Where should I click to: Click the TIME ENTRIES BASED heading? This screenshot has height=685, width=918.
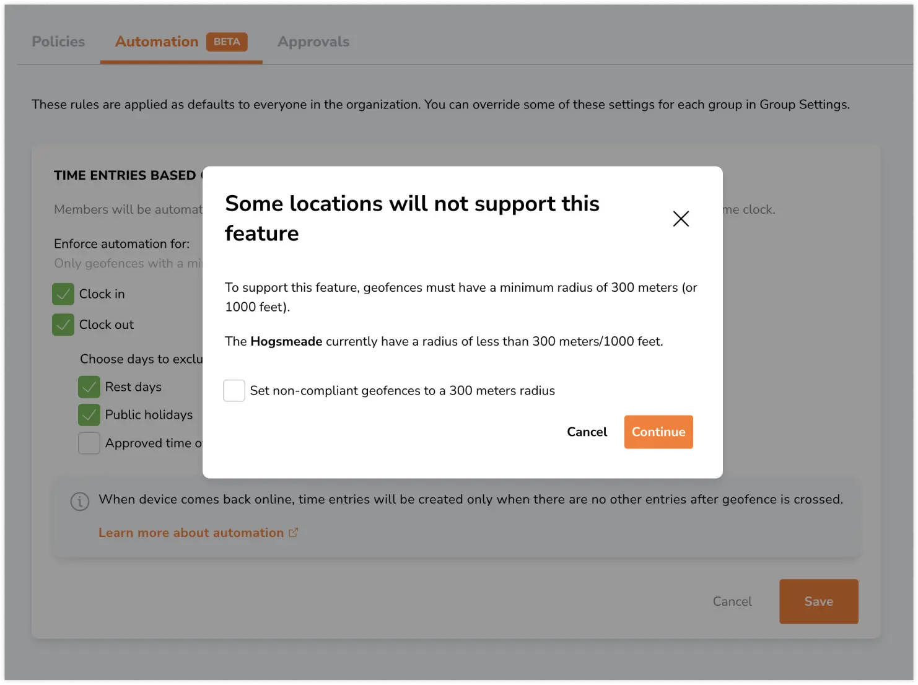[128, 175]
